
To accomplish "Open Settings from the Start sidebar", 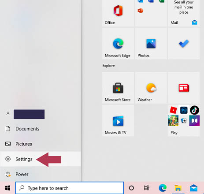I will (x=41, y=159).
